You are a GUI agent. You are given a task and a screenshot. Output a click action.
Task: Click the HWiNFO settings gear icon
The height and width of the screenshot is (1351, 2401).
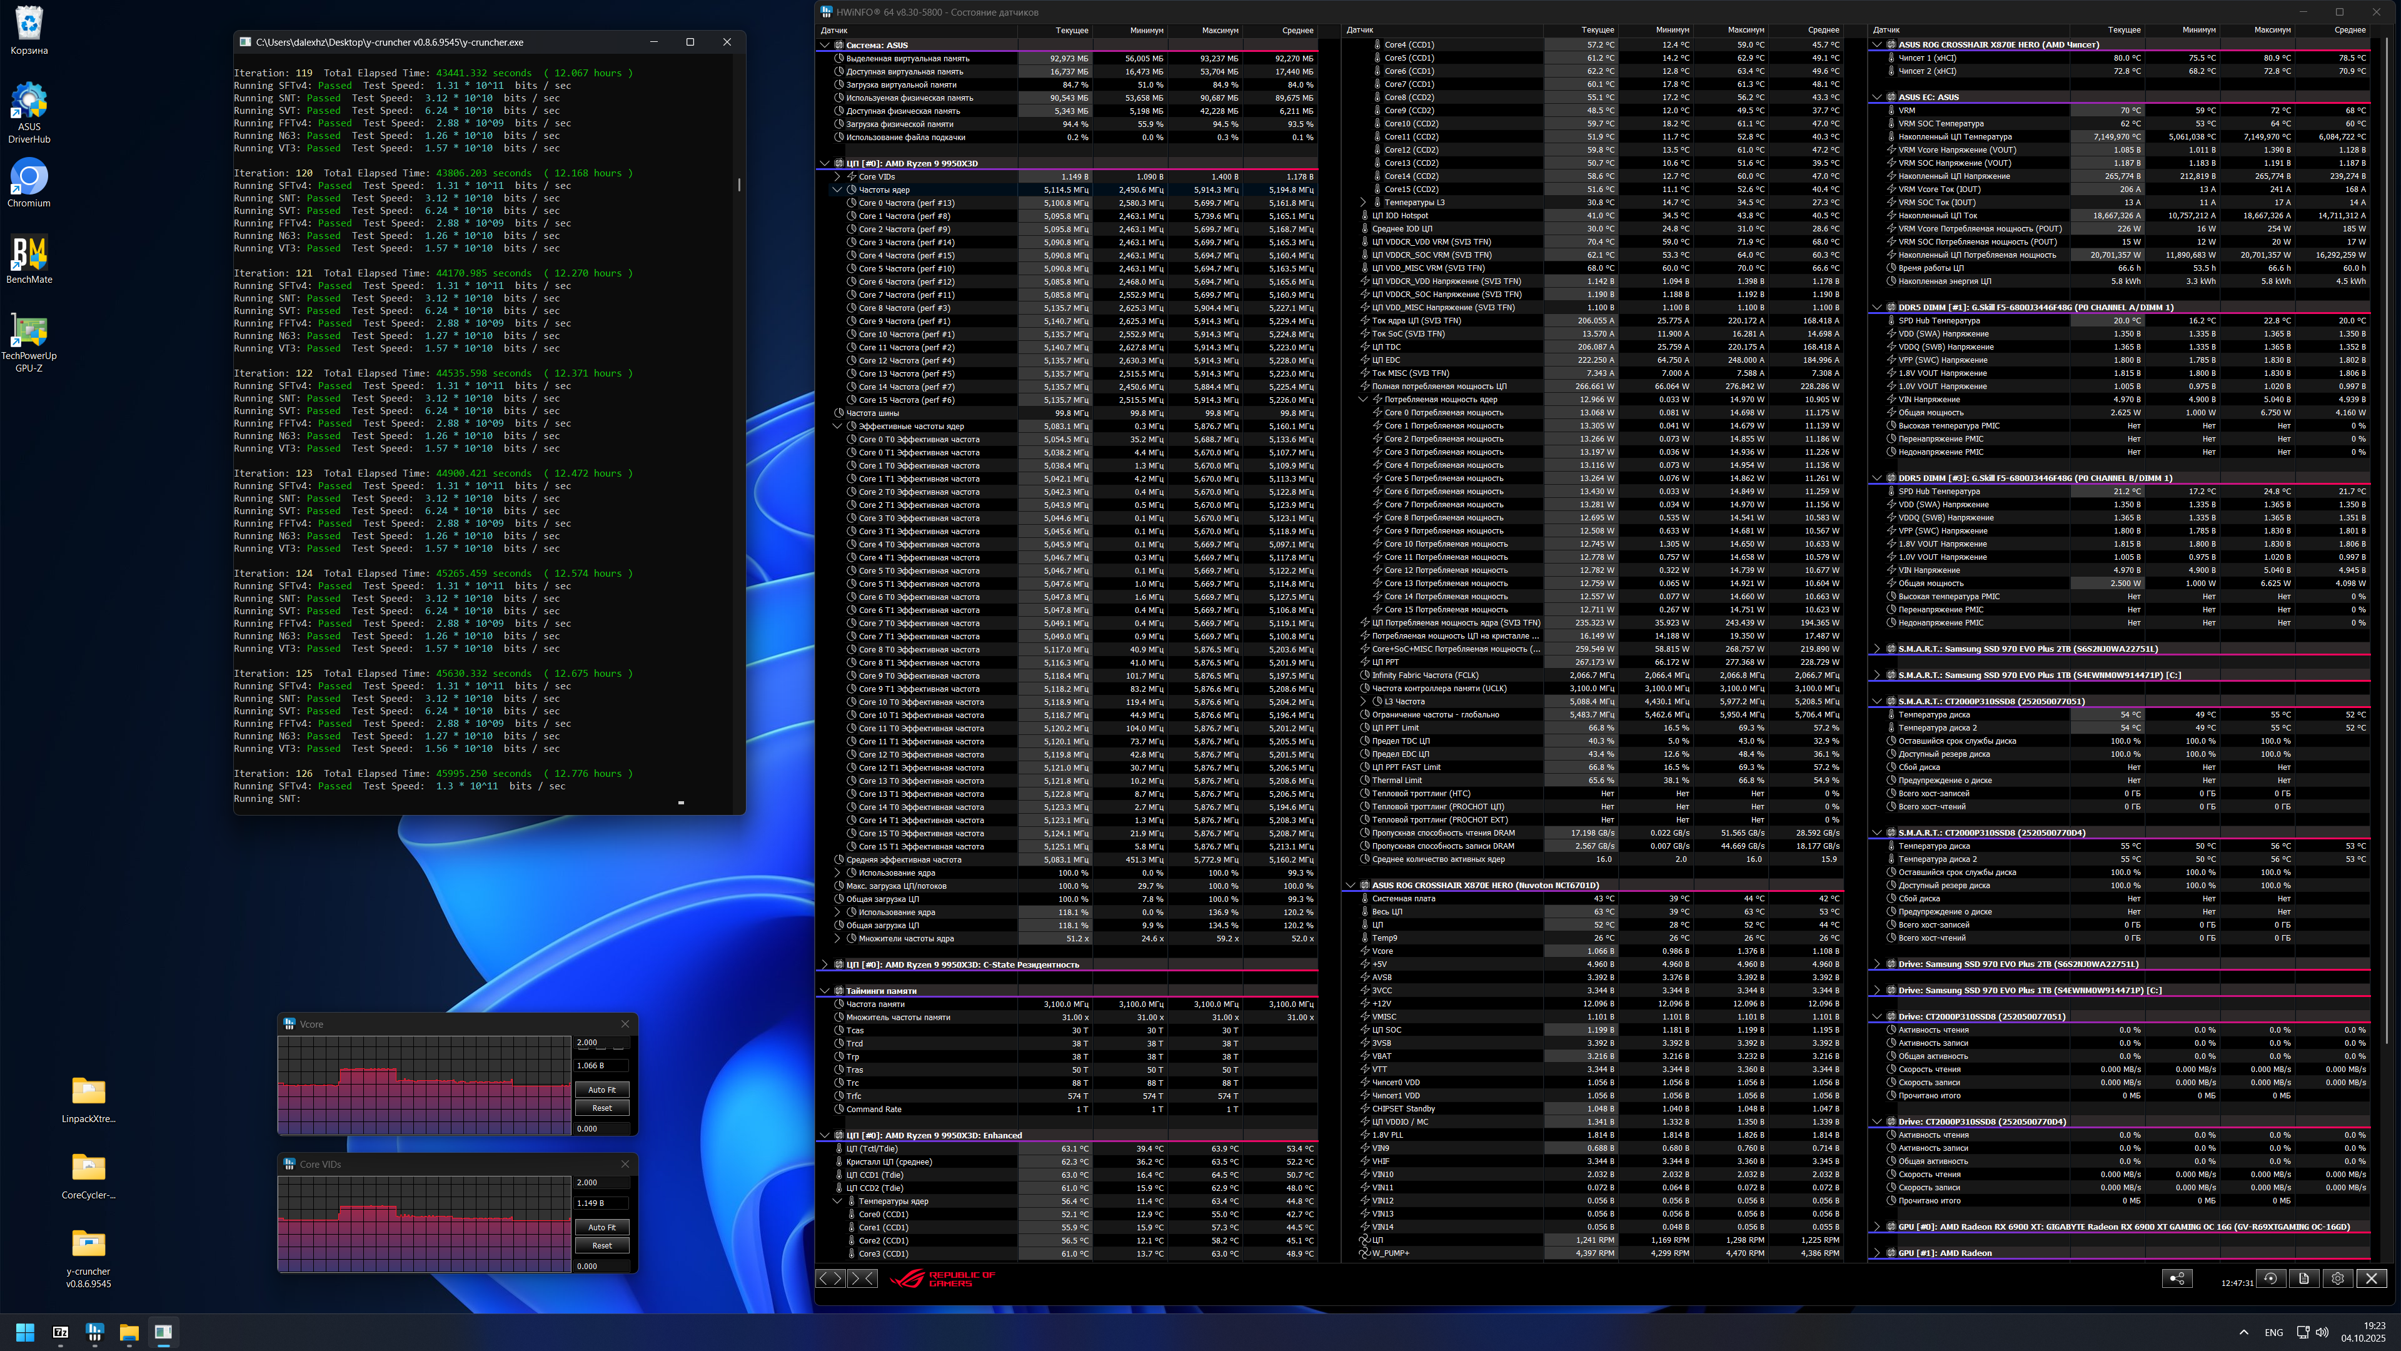[2337, 1278]
